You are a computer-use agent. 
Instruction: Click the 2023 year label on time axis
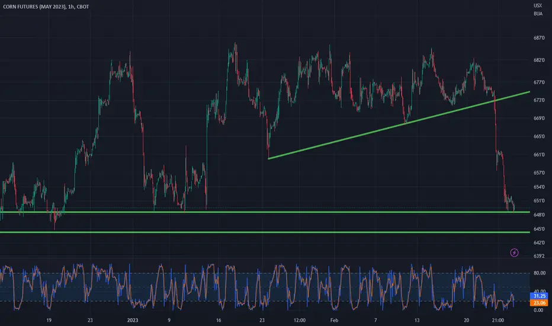[x=132, y=320]
